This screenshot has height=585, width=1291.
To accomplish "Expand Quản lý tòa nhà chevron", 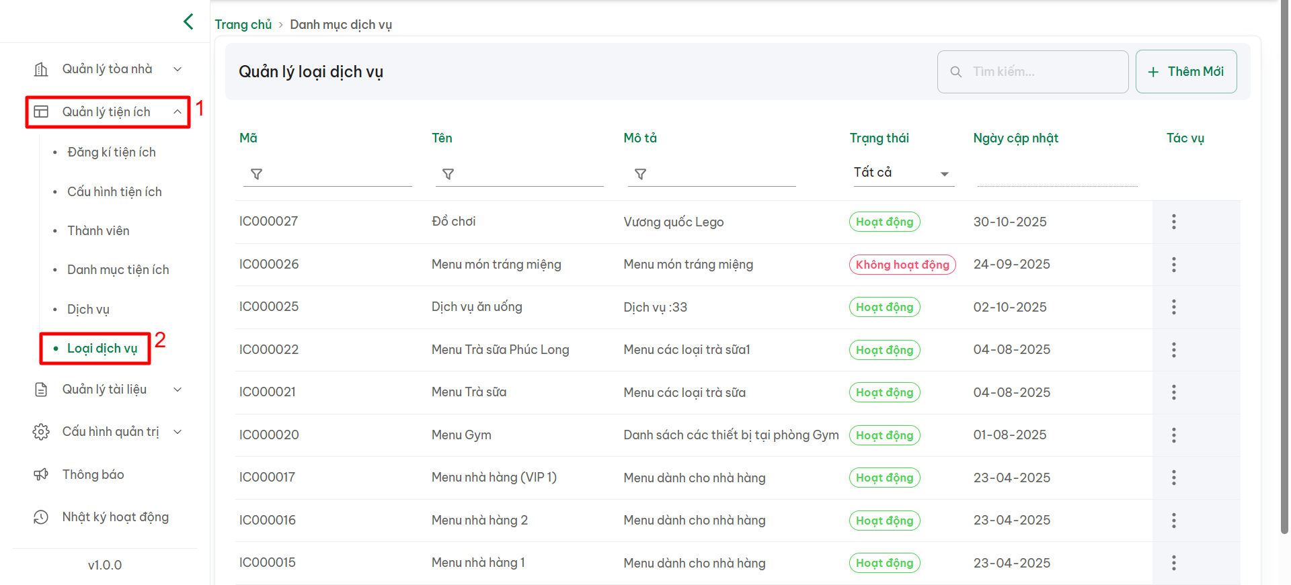I will tap(178, 69).
